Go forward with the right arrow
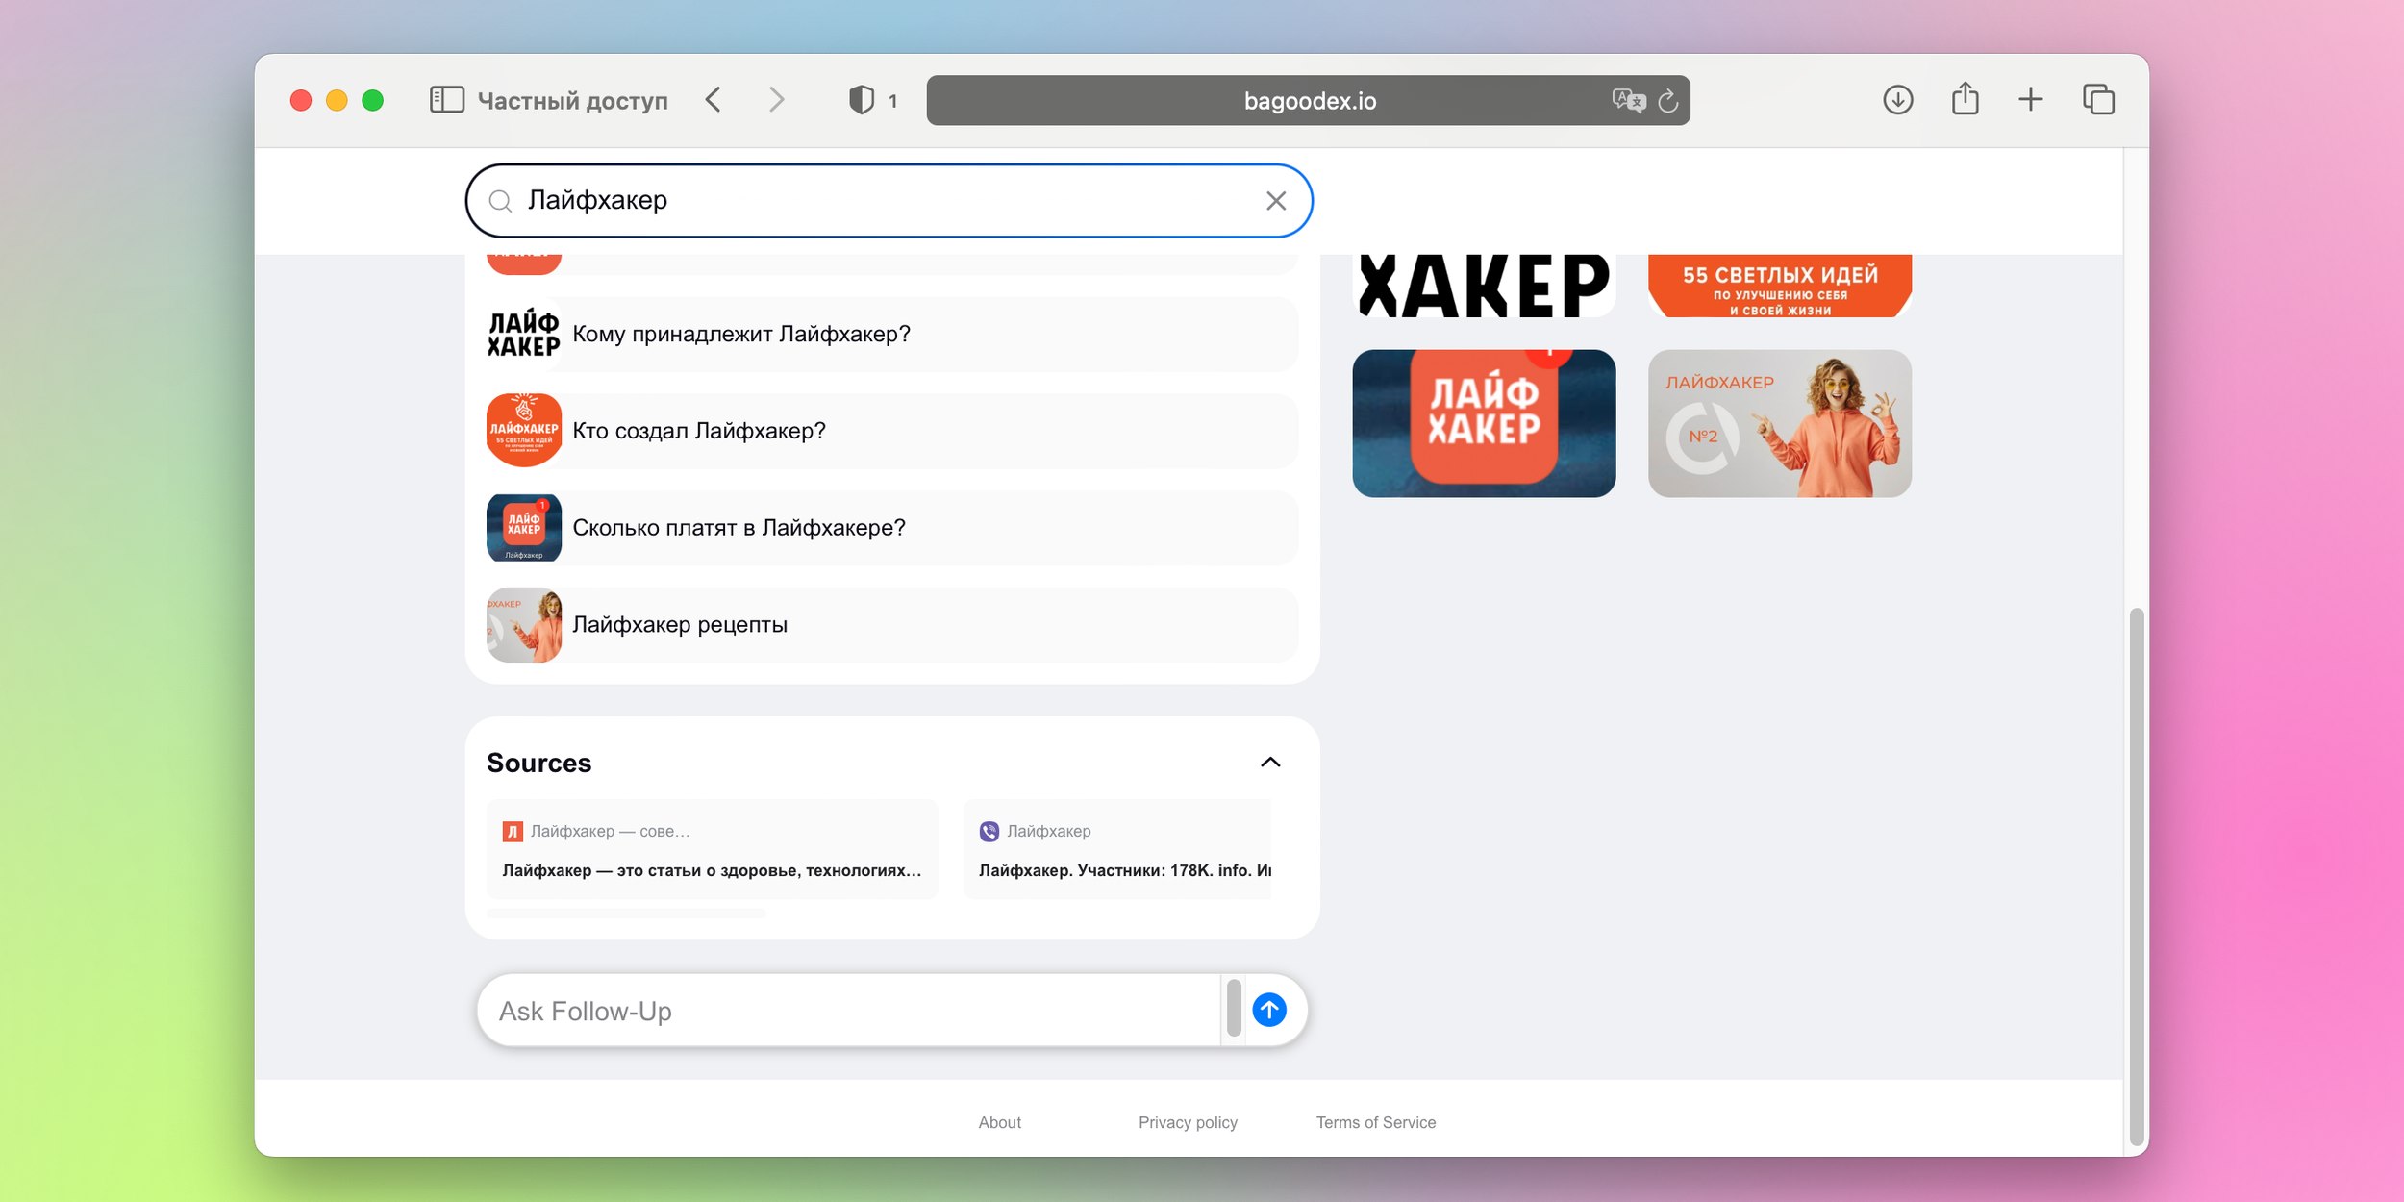 [776, 100]
